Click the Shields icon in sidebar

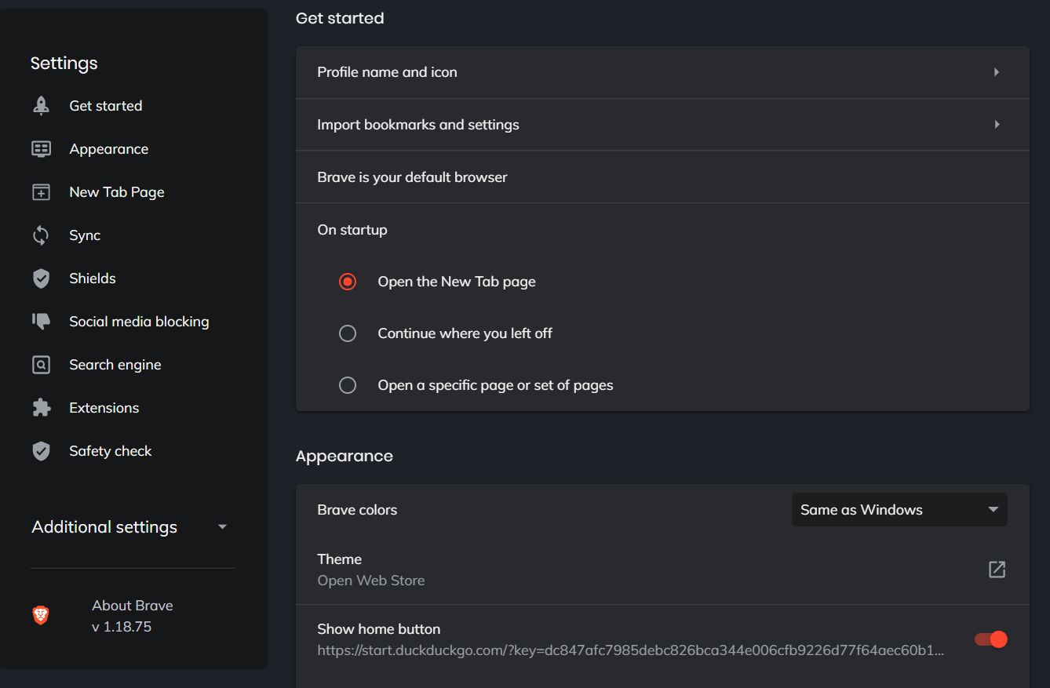(41, 278)
